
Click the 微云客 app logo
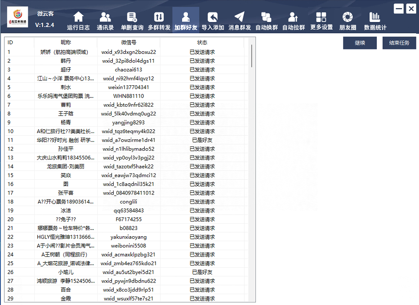(x=18, y=17)
